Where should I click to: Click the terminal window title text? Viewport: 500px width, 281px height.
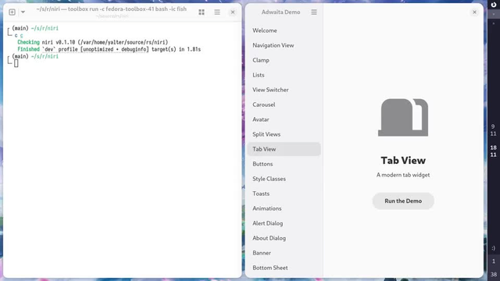pos(111,9)
